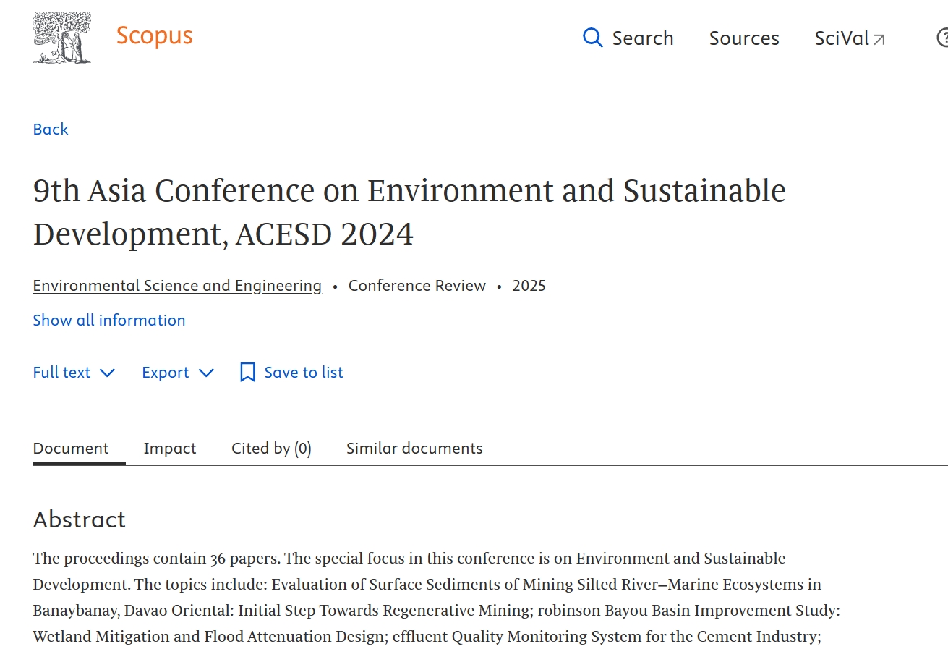The width and height of the screenshot is (948, 649).
Task: Select the Document tab
Action: click(x=71, y=449)
